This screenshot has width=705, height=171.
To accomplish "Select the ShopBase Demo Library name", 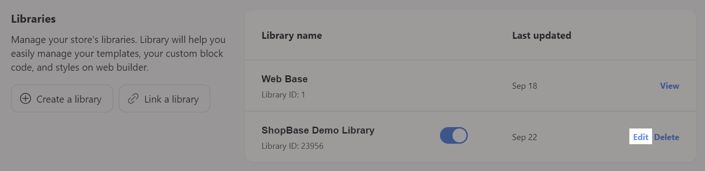I will (x=318, y=130).
